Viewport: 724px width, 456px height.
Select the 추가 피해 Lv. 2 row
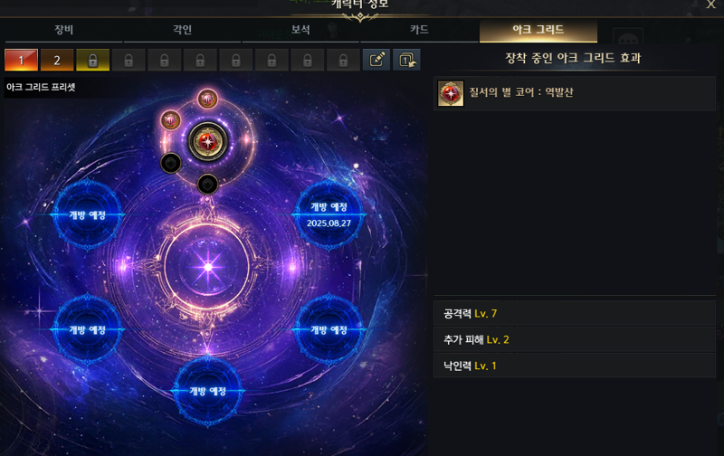[575, 339]
